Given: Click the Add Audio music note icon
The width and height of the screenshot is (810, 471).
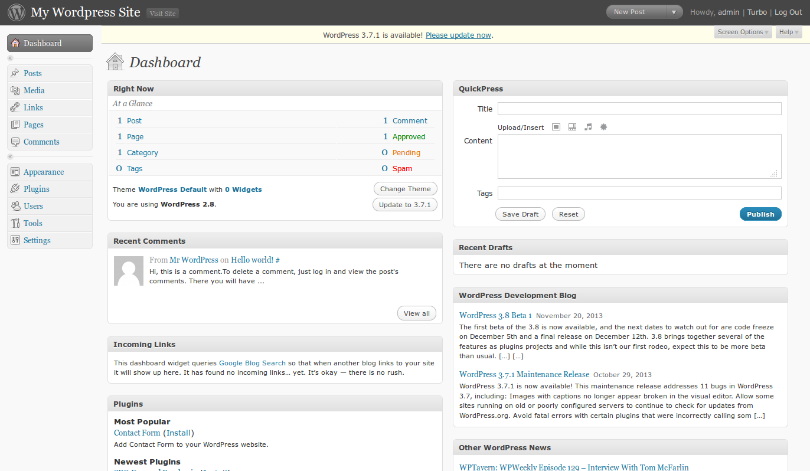Looking at the screenshot, I should (588, 127).
